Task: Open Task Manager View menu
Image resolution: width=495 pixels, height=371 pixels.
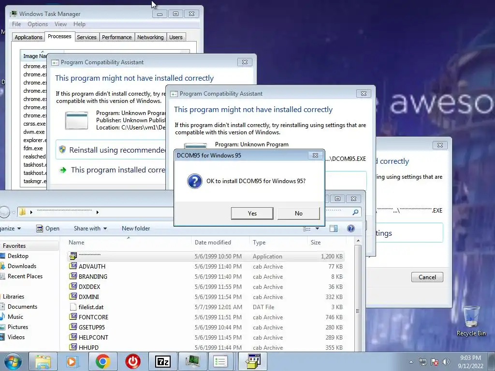Action: pyautogui.click(x=60, y=24)
